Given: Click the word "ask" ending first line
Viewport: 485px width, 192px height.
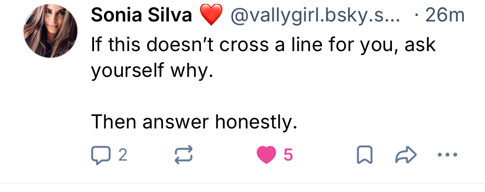Looking at the screenshot, I should [x=420, y=44].
